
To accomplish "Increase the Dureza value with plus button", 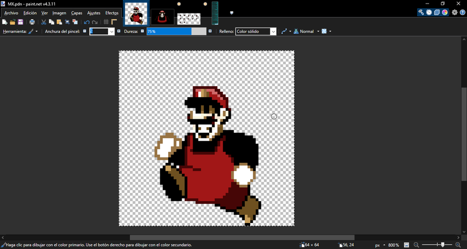I will click(x=210, y=31).
